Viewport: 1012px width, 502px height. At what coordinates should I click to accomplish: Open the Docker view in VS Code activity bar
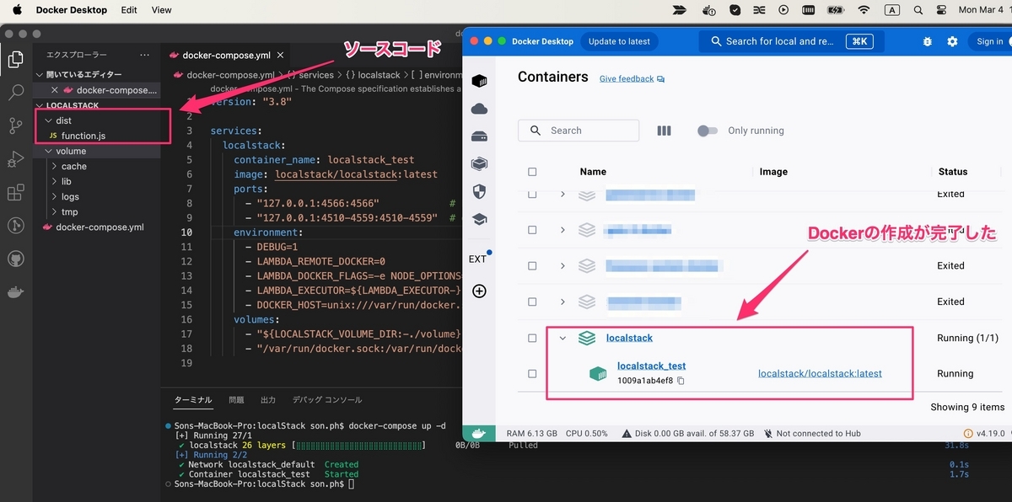point(15,293)
